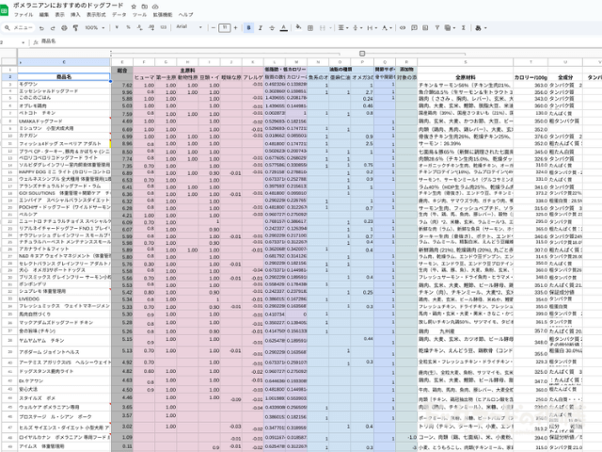Open the データ menu
The image size is (602, 452).
pos(119,15)
